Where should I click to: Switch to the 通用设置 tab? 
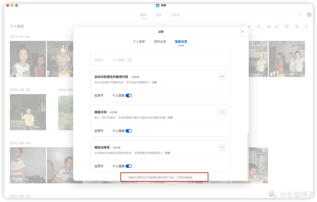tap(160, 42)
